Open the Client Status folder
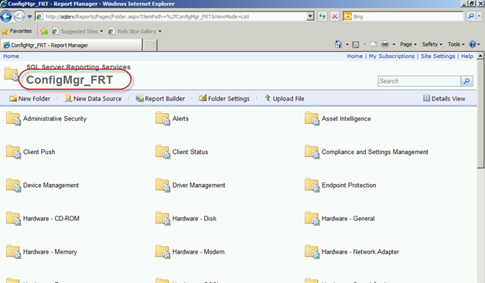 190,152
